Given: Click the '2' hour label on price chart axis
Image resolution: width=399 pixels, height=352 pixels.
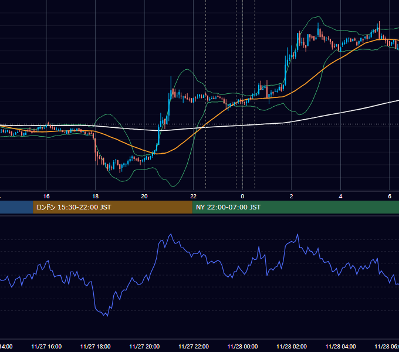Looking at the screenshot, I should tap(292, 197).
